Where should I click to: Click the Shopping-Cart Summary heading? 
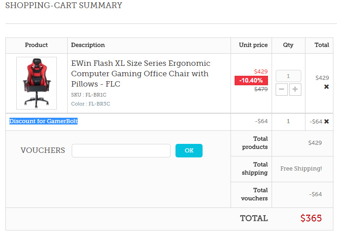(x=64, y=6)
